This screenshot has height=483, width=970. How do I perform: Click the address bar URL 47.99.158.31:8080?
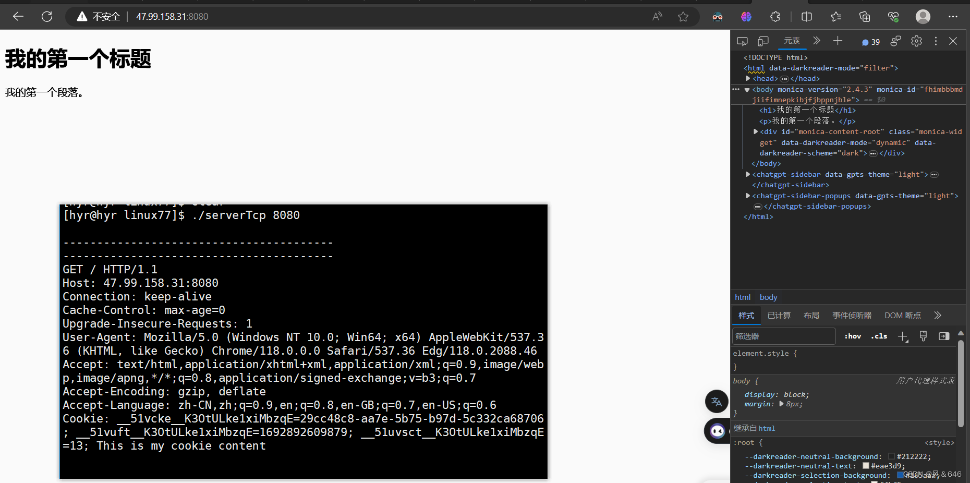[x=172, y=17]
